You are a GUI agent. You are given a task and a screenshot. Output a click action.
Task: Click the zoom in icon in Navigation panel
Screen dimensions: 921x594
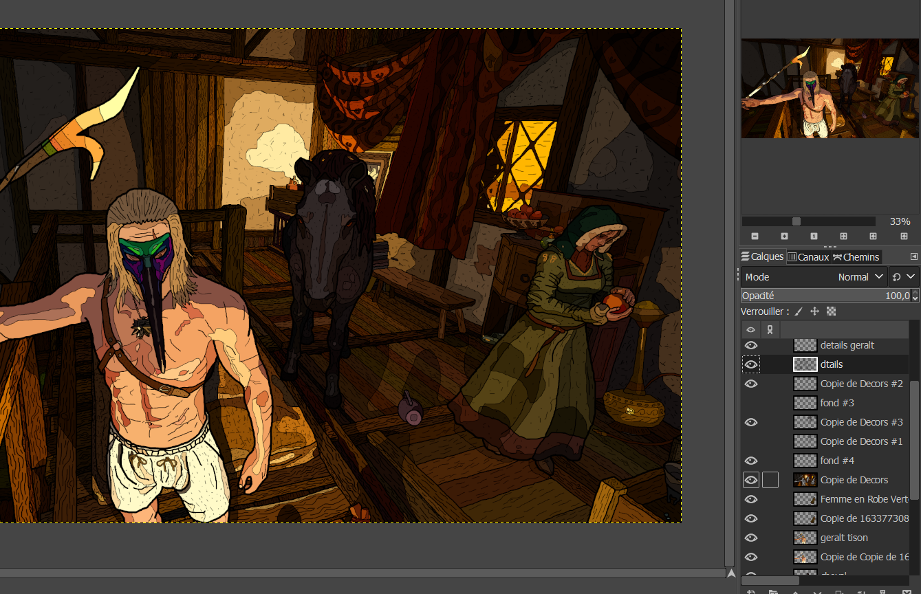(784, 236)
